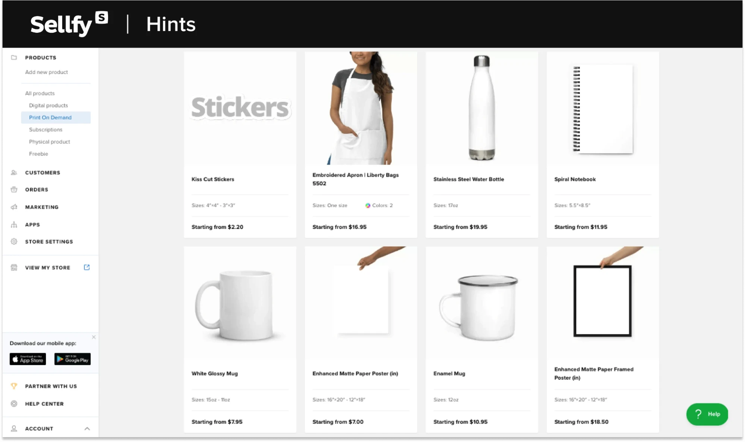Open Digital products category
This screenshot has width=745, height=442.
coord(48,106)
